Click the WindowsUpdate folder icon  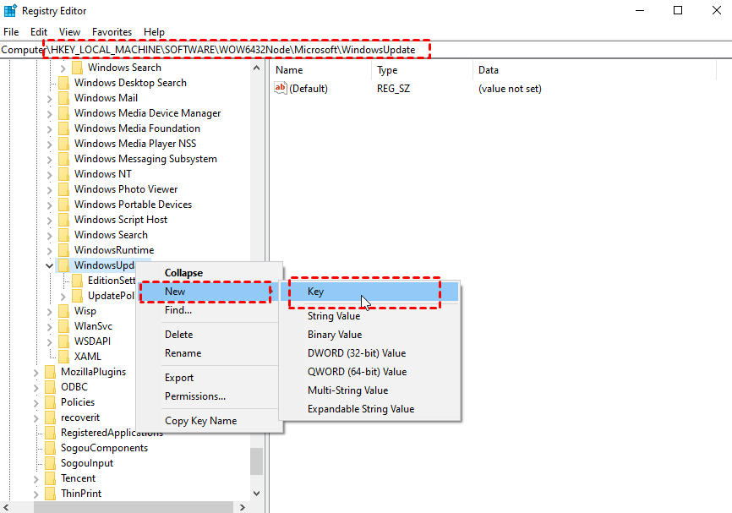point(63,265)
